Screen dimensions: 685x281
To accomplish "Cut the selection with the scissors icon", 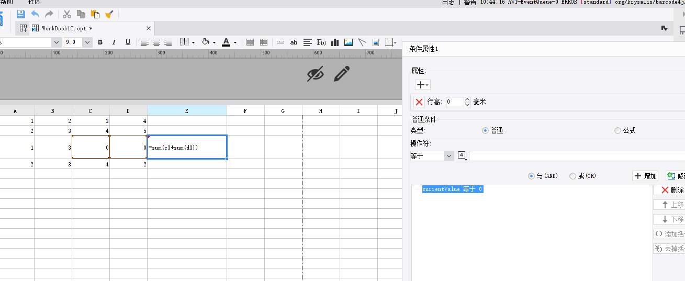I will pyautogui.click(x=67, y=14).
